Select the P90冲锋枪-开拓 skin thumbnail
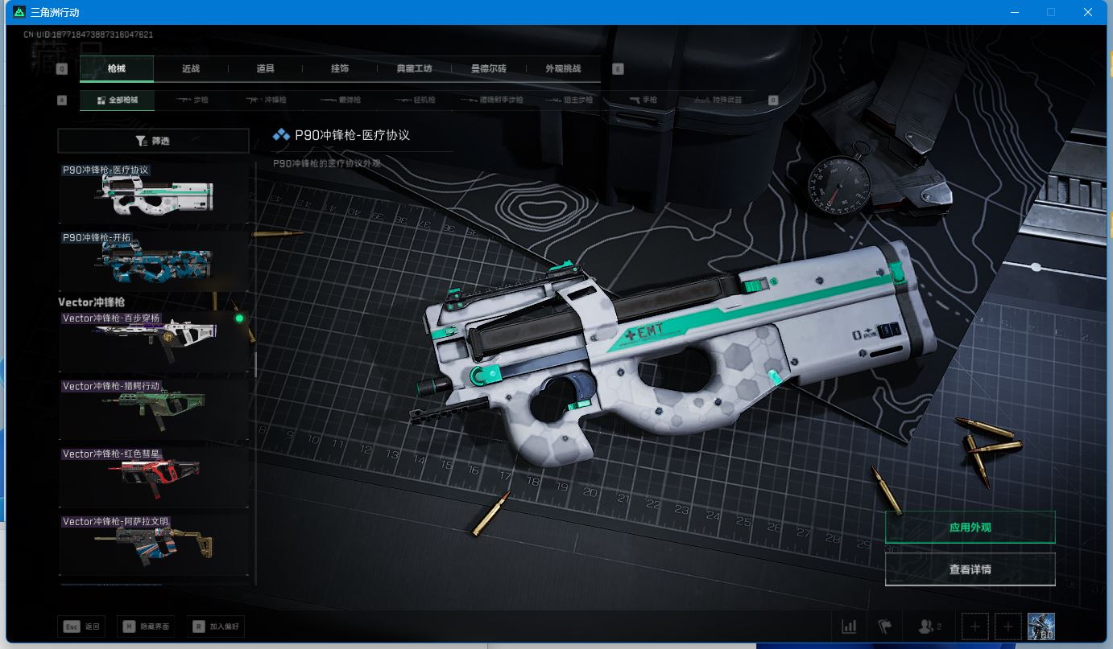 [x=153, y=261]
